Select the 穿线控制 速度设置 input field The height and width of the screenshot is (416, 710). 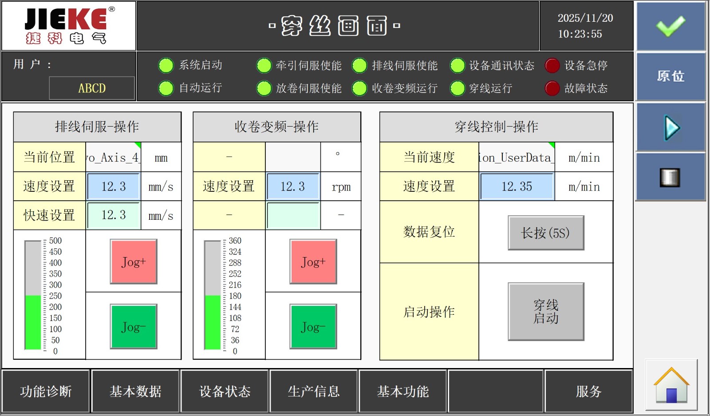(x=517, y=186)
